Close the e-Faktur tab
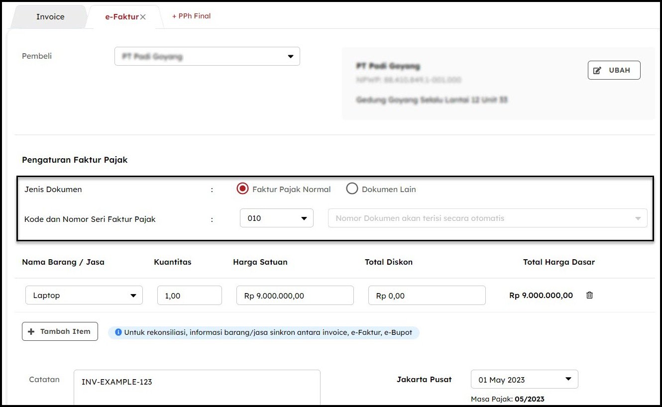Image resolution: width=662 pixels, height=407 pixels. pos(143,17)
